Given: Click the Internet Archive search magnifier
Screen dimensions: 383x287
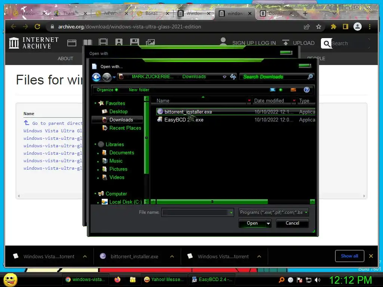Looking at the screenshot, I should pos(326,43).
